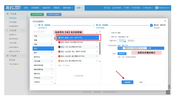The height and width of the screenshot is (97, 174).
Task: Open the switch shop dropdown arrow
Action: coord(152,8)
